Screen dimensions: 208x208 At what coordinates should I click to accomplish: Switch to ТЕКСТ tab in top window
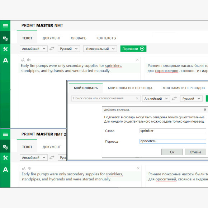[x=27, y=38]
